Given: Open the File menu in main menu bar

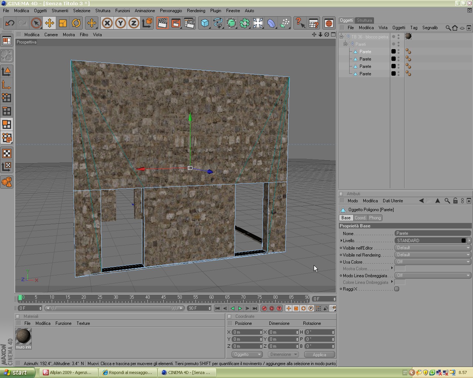Looking at the screenshot, I should [6, 11].
